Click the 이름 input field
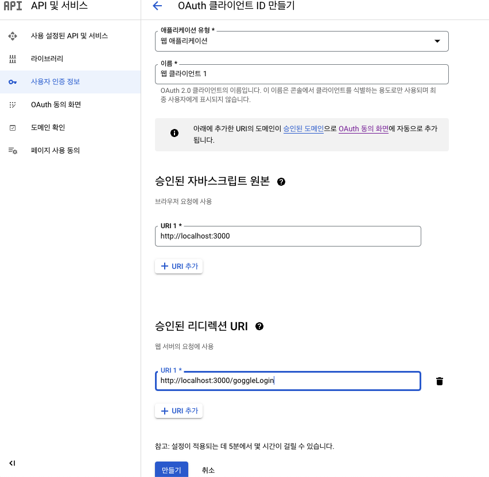Image resolution: width=489 pixels, height=477 pixels. pyautogui.click(x=301, y=74)
